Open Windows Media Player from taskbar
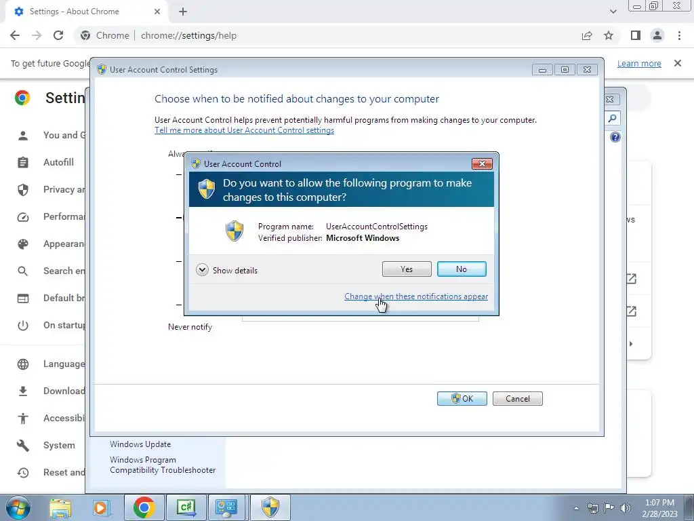 (100, 507)
